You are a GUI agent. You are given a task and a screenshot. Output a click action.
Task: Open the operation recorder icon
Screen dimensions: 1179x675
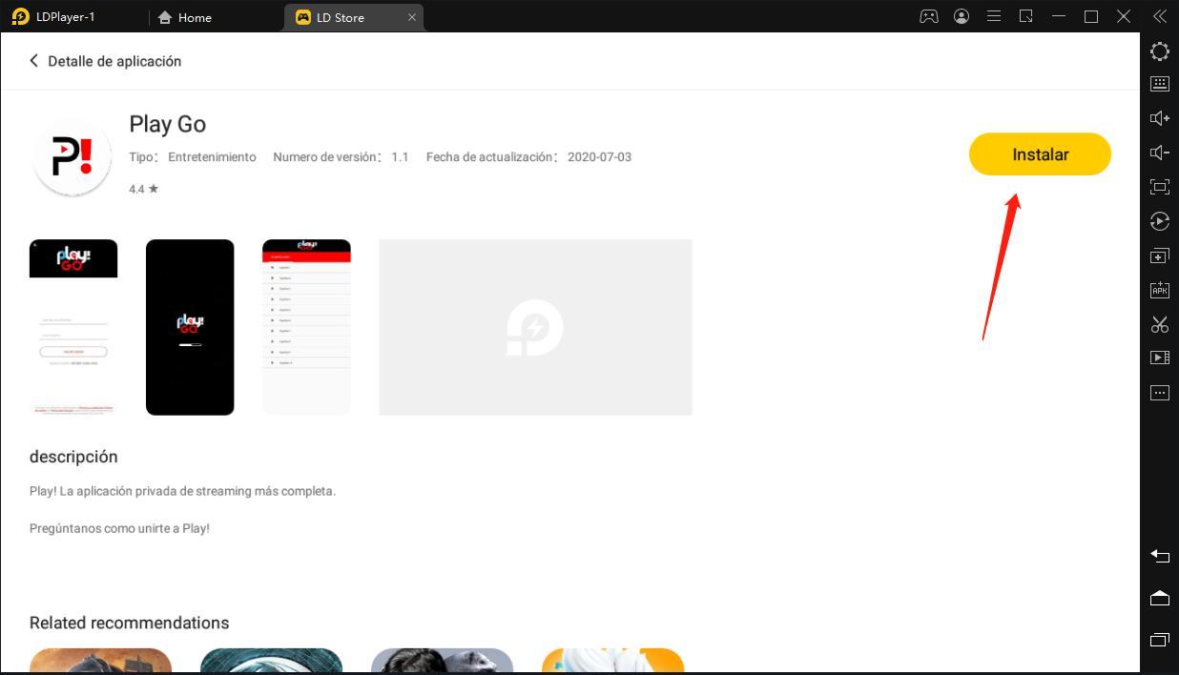click(1160, 221)
